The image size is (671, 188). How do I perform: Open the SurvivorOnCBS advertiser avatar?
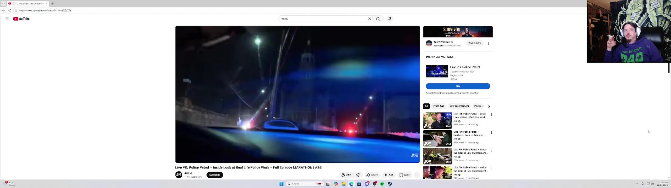coord(429,43)
